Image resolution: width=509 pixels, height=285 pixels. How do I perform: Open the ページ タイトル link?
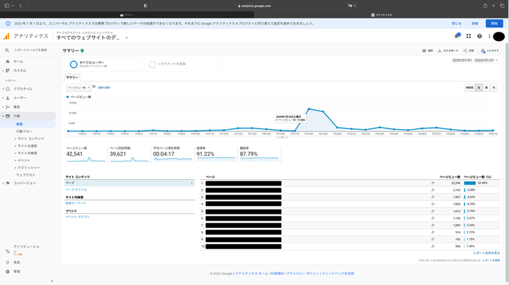pyautogui.click(x=76, y=190)
